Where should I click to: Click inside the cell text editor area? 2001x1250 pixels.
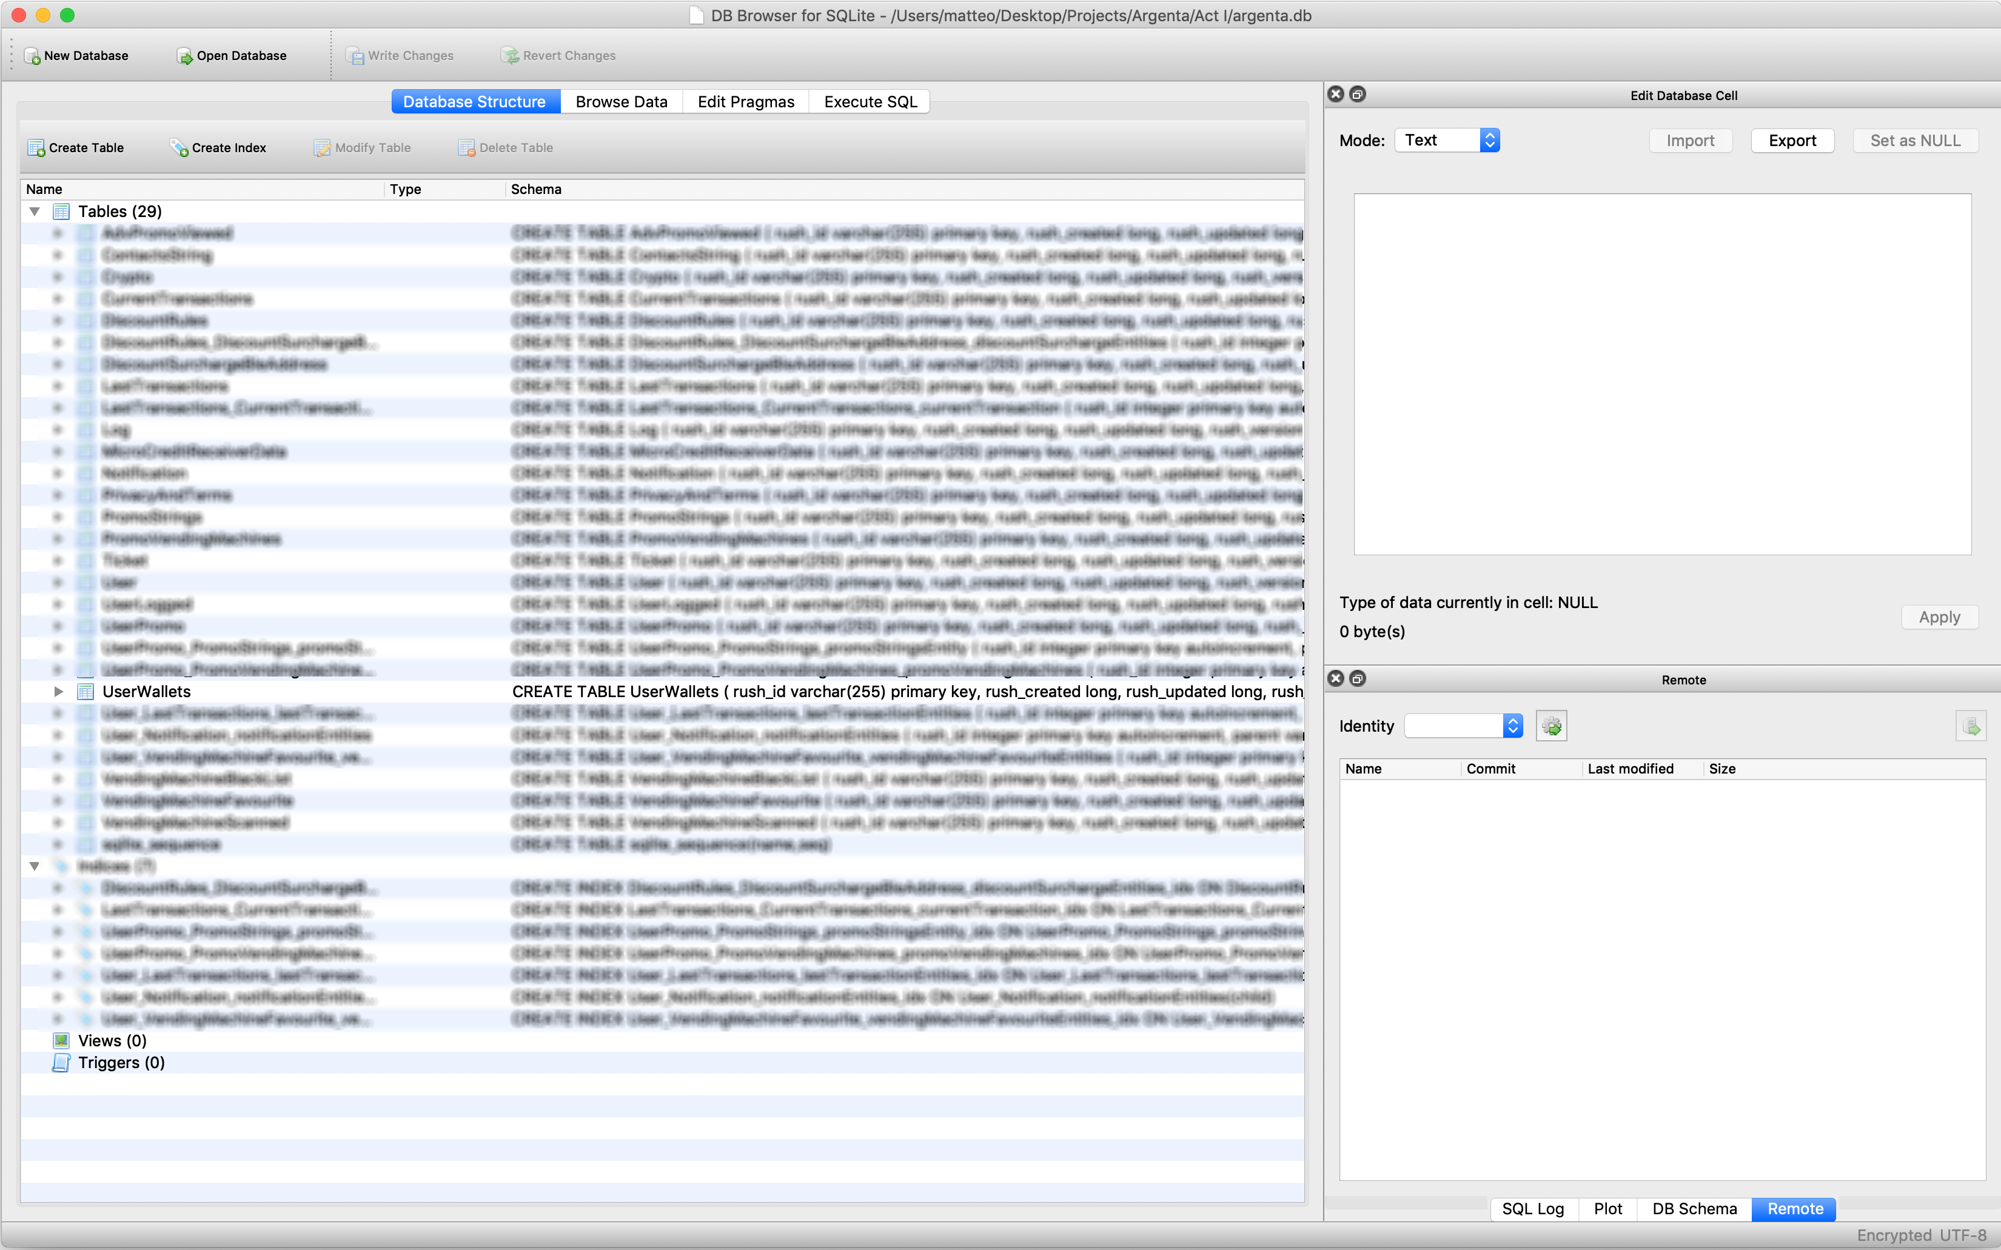pos(1662,375)
